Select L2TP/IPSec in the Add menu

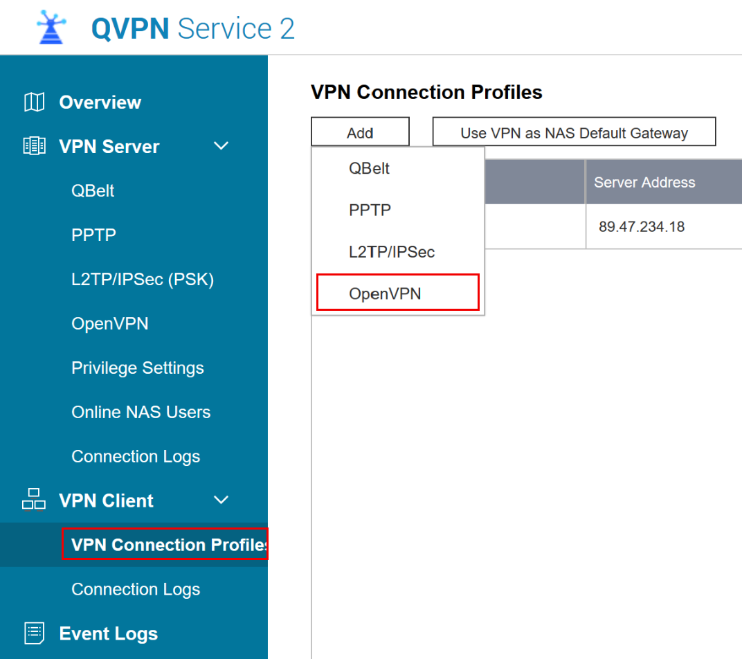(392, 252)
